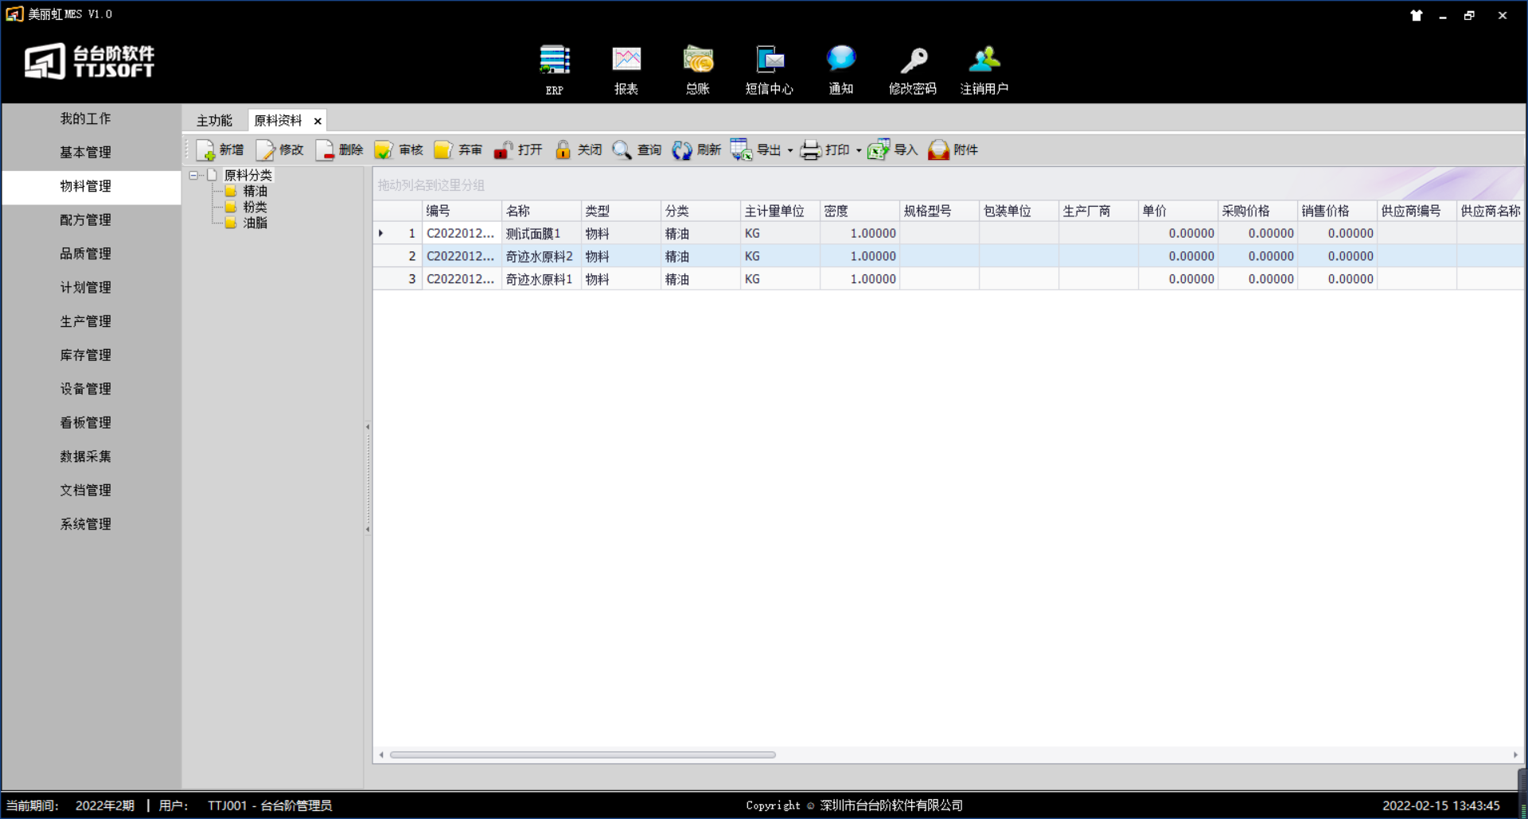Open the 短信中心 message center
Screen dimensions: 1528x819
(769, 62)
